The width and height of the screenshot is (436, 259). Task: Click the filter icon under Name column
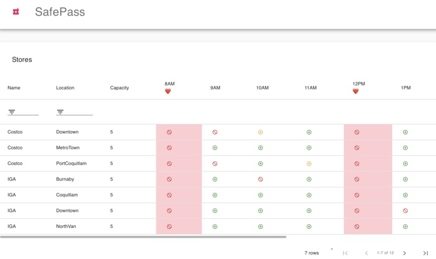[12, 112]
